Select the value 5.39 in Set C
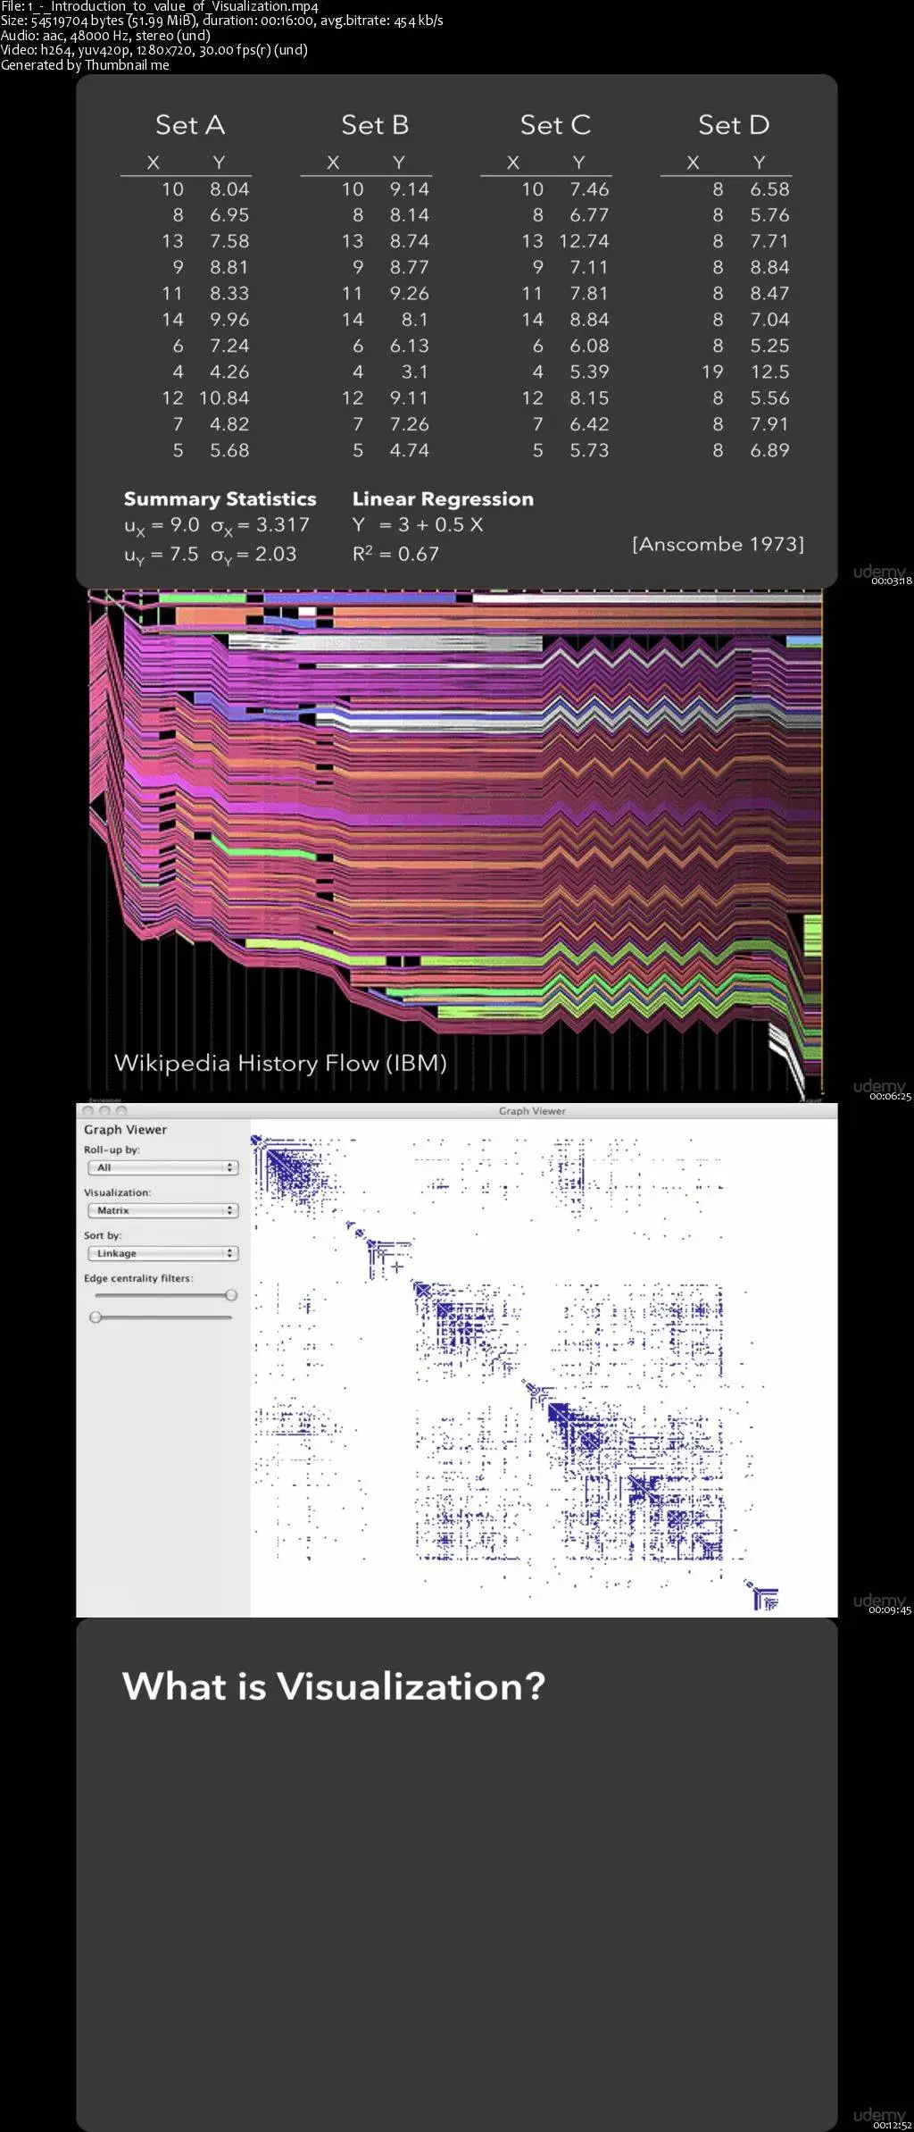Viewport: 914px width, 2132px height. [x=590, y=372]
